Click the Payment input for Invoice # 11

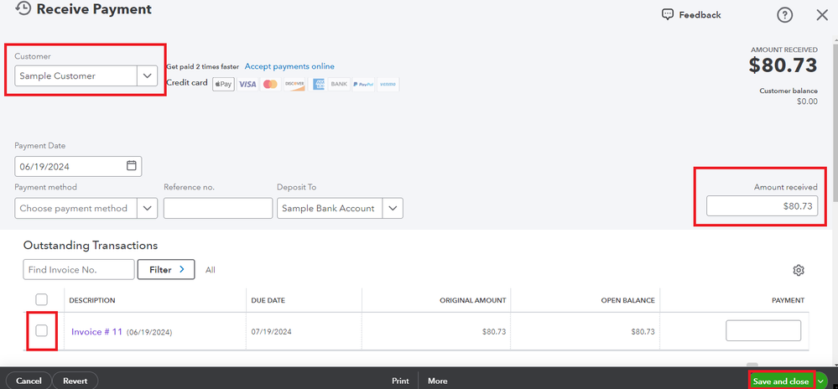tap(763, 331)
